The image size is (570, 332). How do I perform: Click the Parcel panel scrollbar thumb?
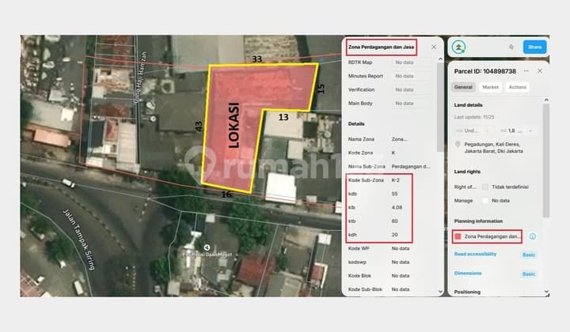point(546,160)
